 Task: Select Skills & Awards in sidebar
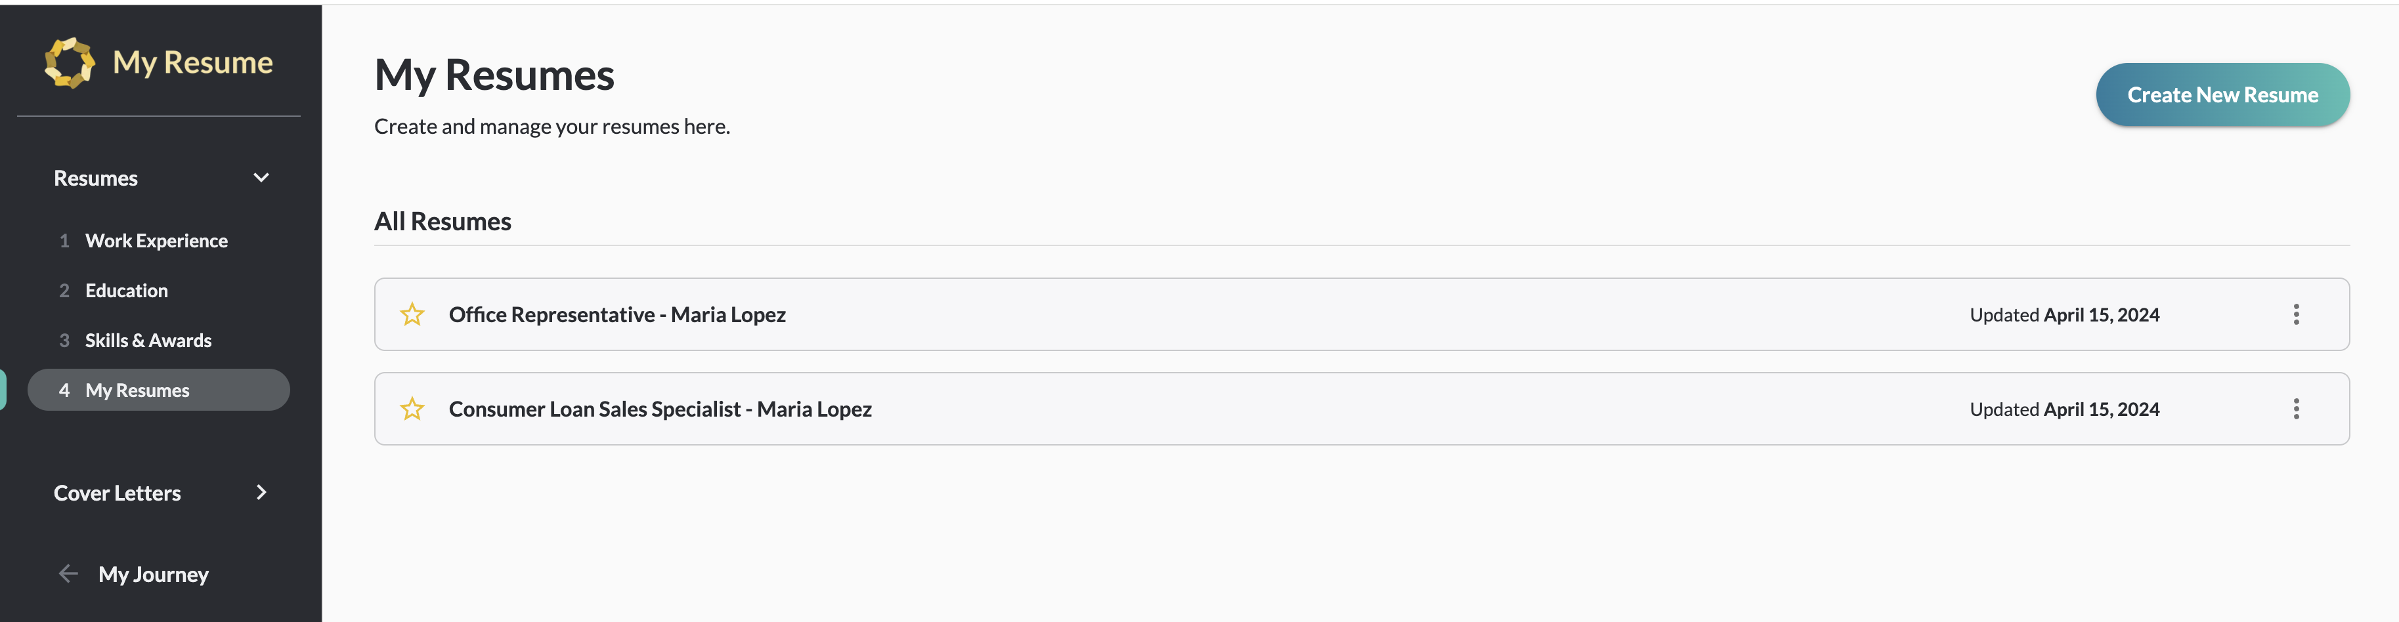tap(148, 341)
